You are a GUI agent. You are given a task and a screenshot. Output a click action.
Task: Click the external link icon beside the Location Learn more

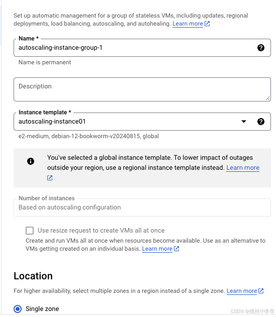tap(261, 291)
